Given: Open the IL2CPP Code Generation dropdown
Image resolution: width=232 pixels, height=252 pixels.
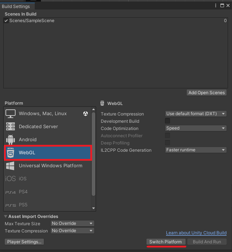Looking at the screenshot, I should [x=196, y=150].
